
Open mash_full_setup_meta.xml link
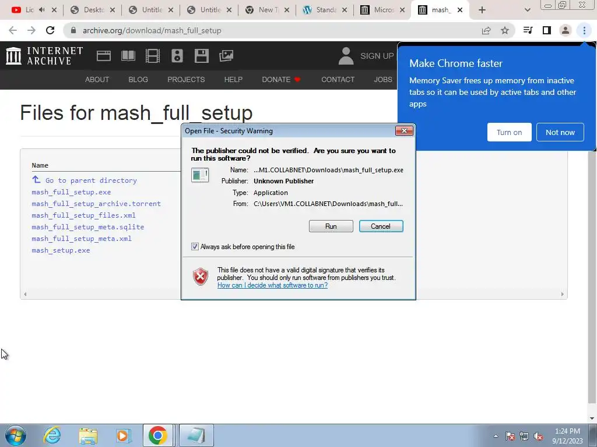tap(82, 239)
